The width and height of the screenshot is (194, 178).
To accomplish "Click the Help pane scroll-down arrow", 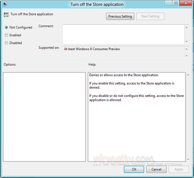I will click(188, 159).
